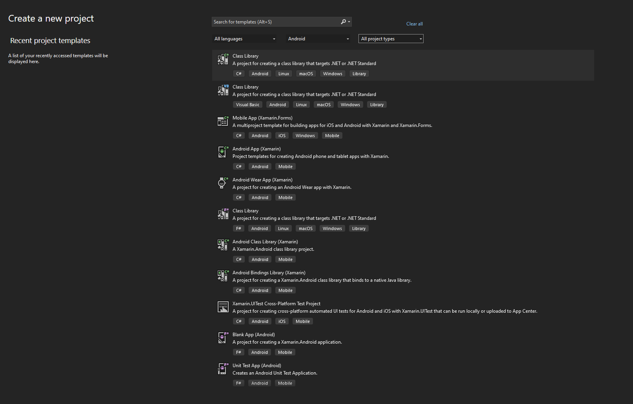Click 'Creates an Android Unit Test Application.' description
633x404 pixels.
click(275, 373)
